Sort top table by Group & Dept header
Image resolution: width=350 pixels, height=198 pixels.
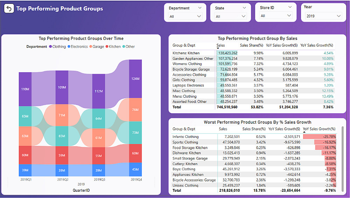pos(184,45)
